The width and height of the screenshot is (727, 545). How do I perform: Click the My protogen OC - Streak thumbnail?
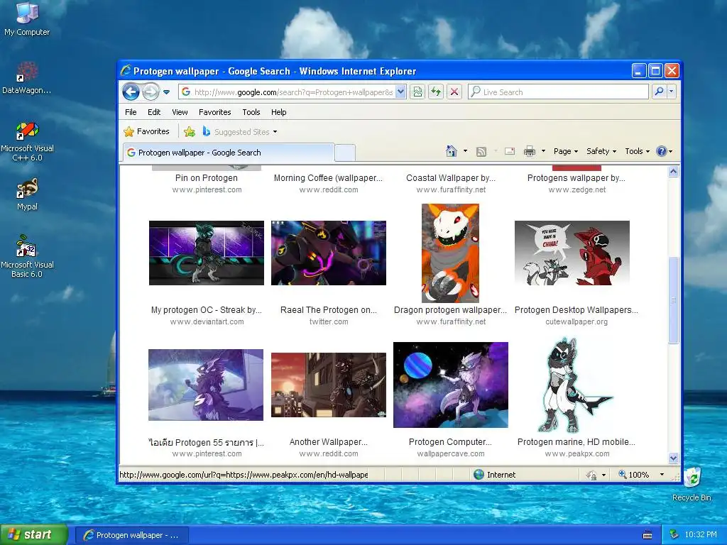pyautogui.click(x=207, y=253)
